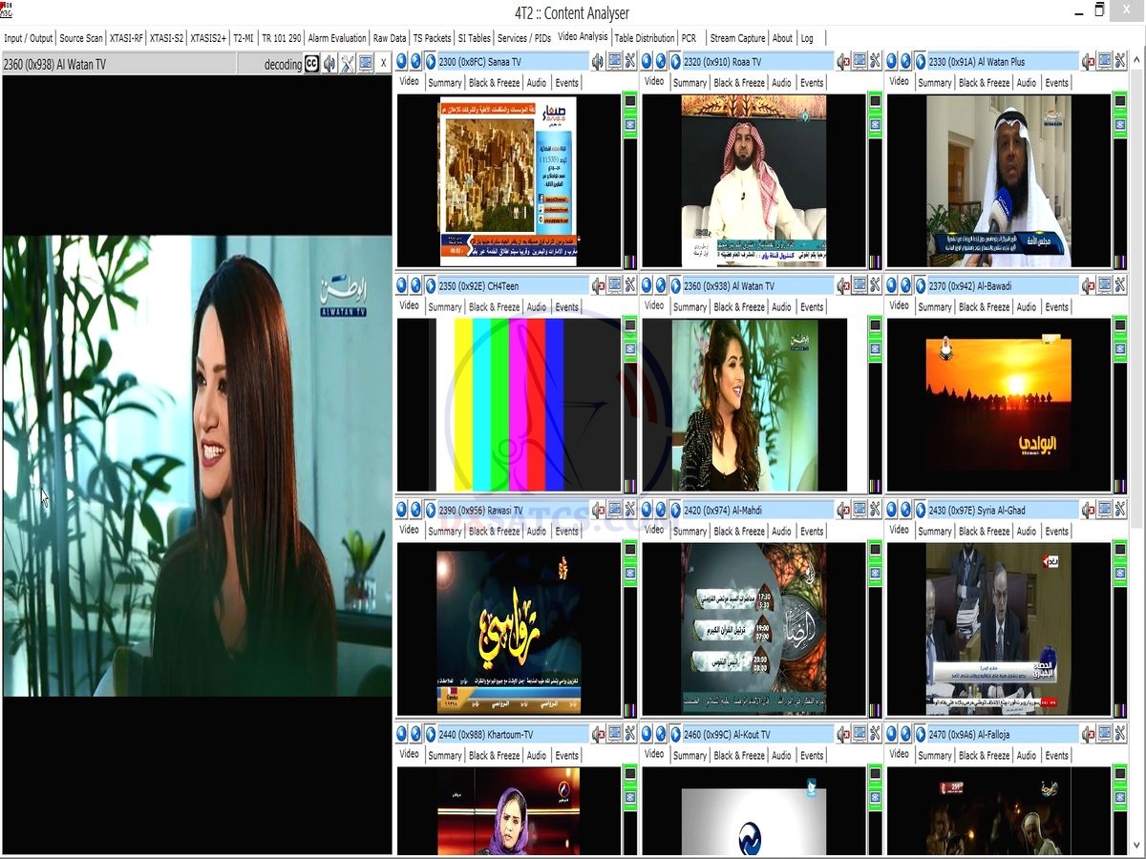This screenshot has height=859, width=1146.
Task: Open full-screen view icon for Al Watan Plus
Action: point(1103,60)
